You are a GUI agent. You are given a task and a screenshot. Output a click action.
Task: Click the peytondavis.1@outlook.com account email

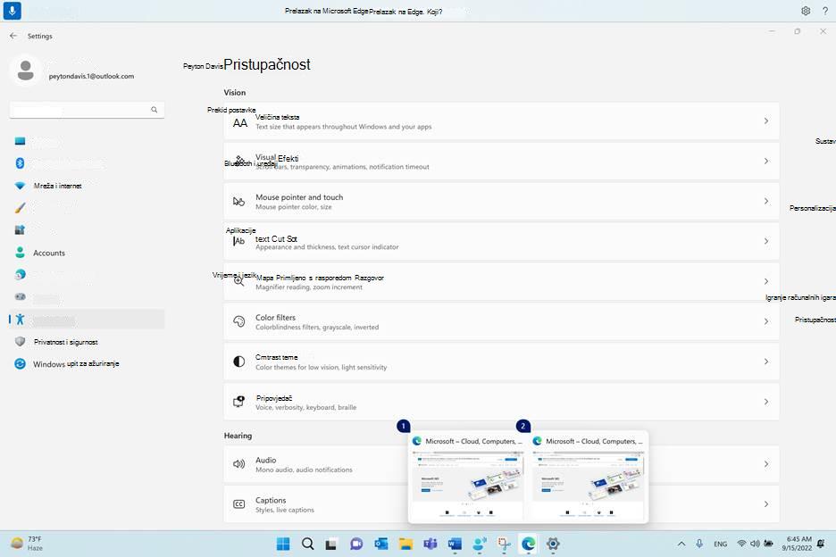click(x=91, y=76)
